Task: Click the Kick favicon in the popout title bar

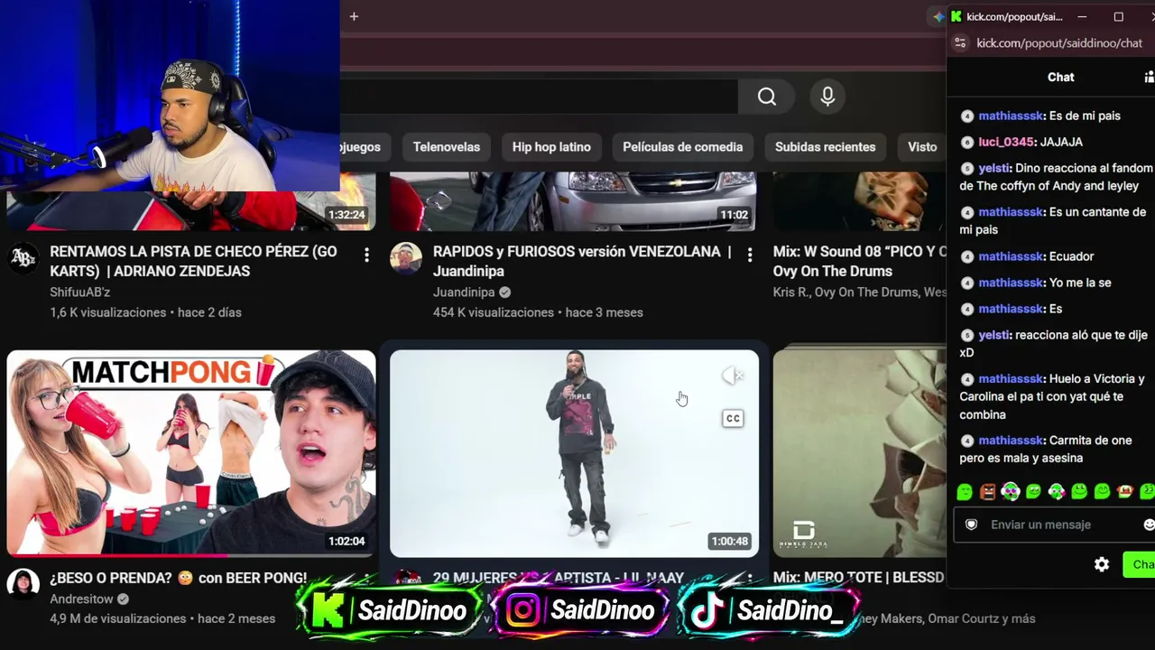Action: 956,16
